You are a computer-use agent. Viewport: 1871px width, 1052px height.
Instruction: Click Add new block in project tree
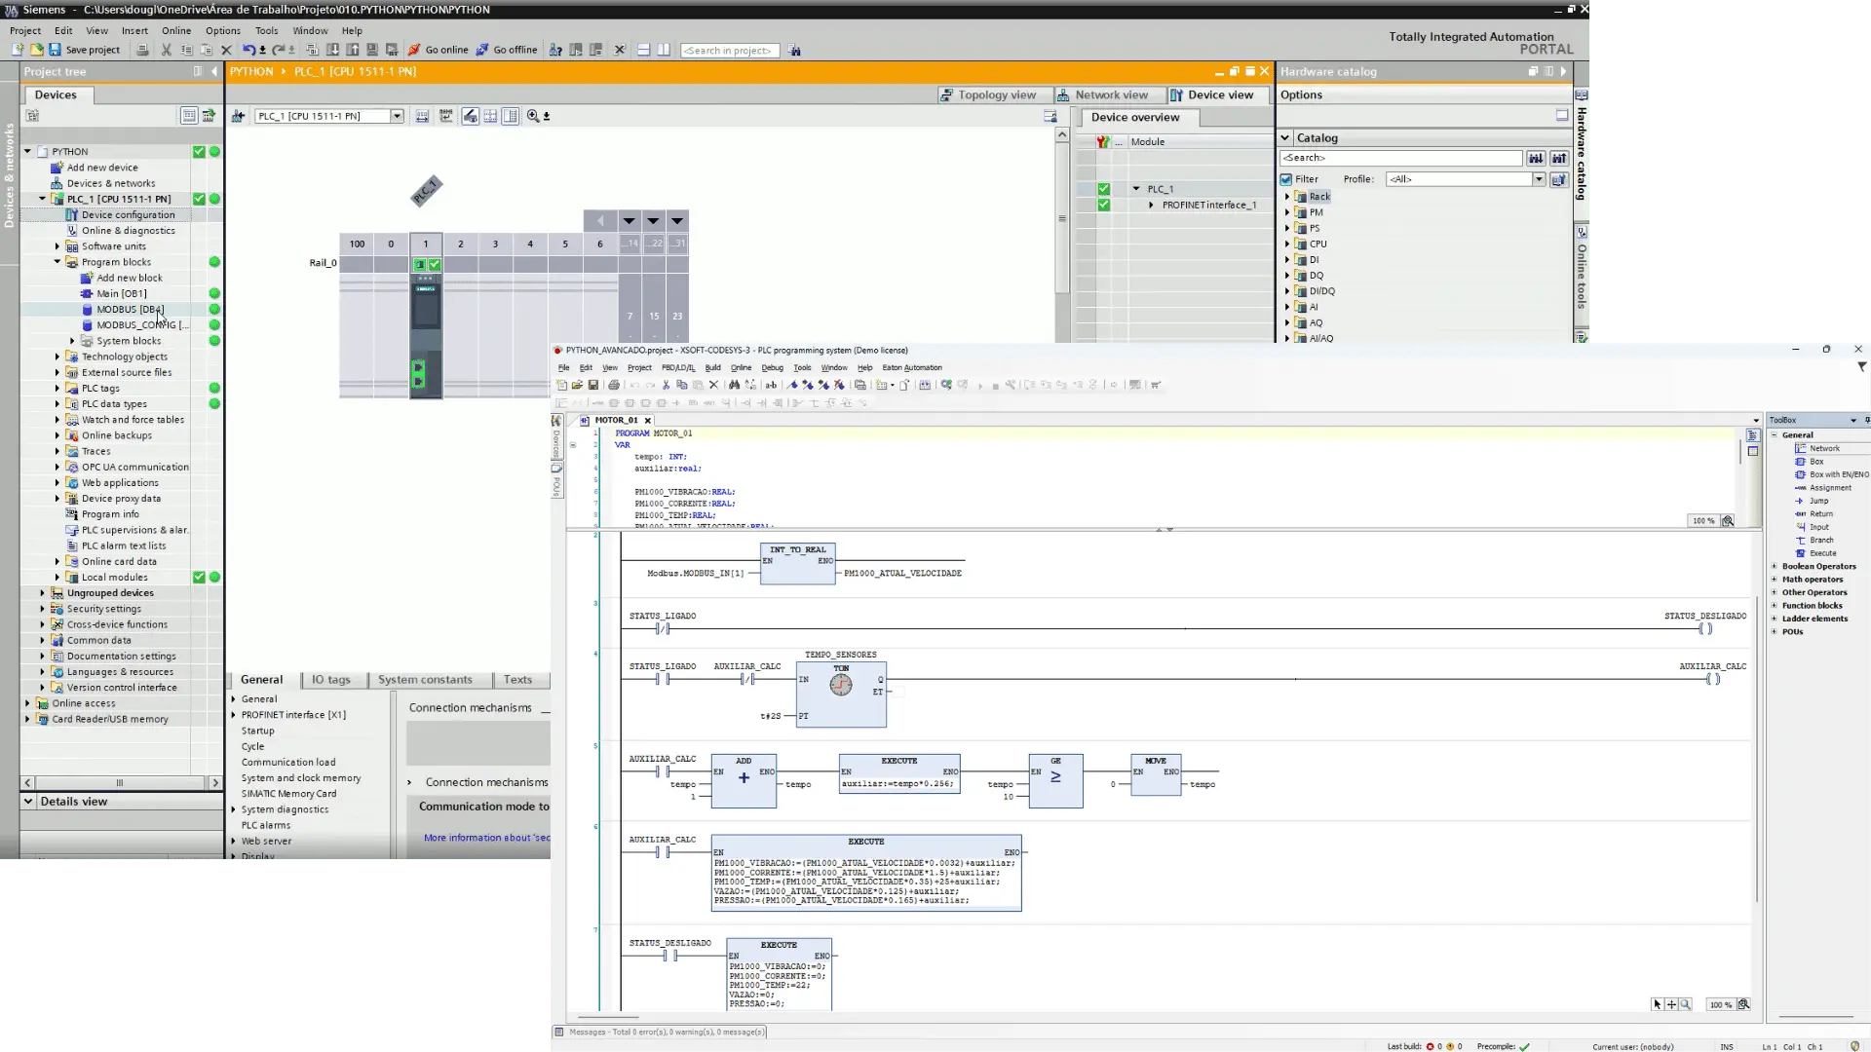[129, 278]
